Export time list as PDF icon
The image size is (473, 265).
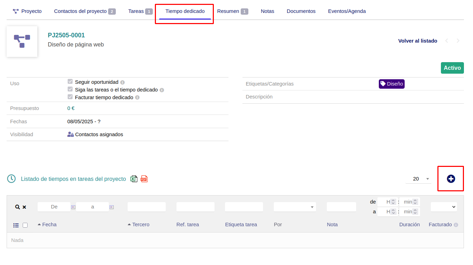(144, 179)
